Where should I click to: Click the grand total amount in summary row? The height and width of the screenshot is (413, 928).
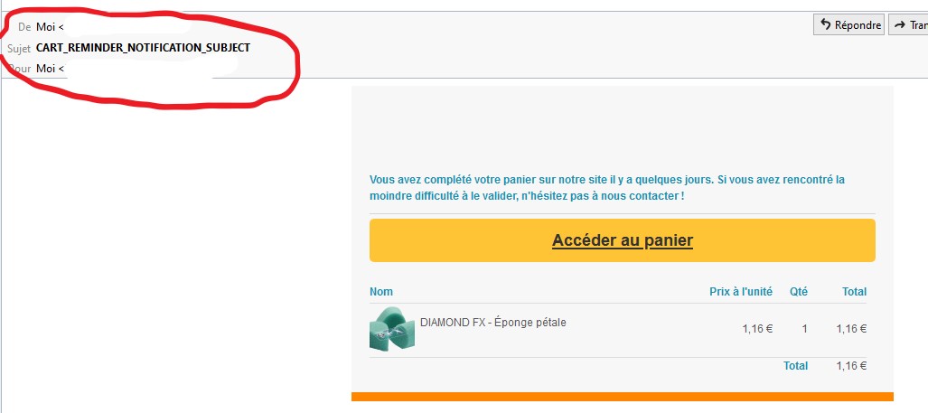tap(852, 366)
